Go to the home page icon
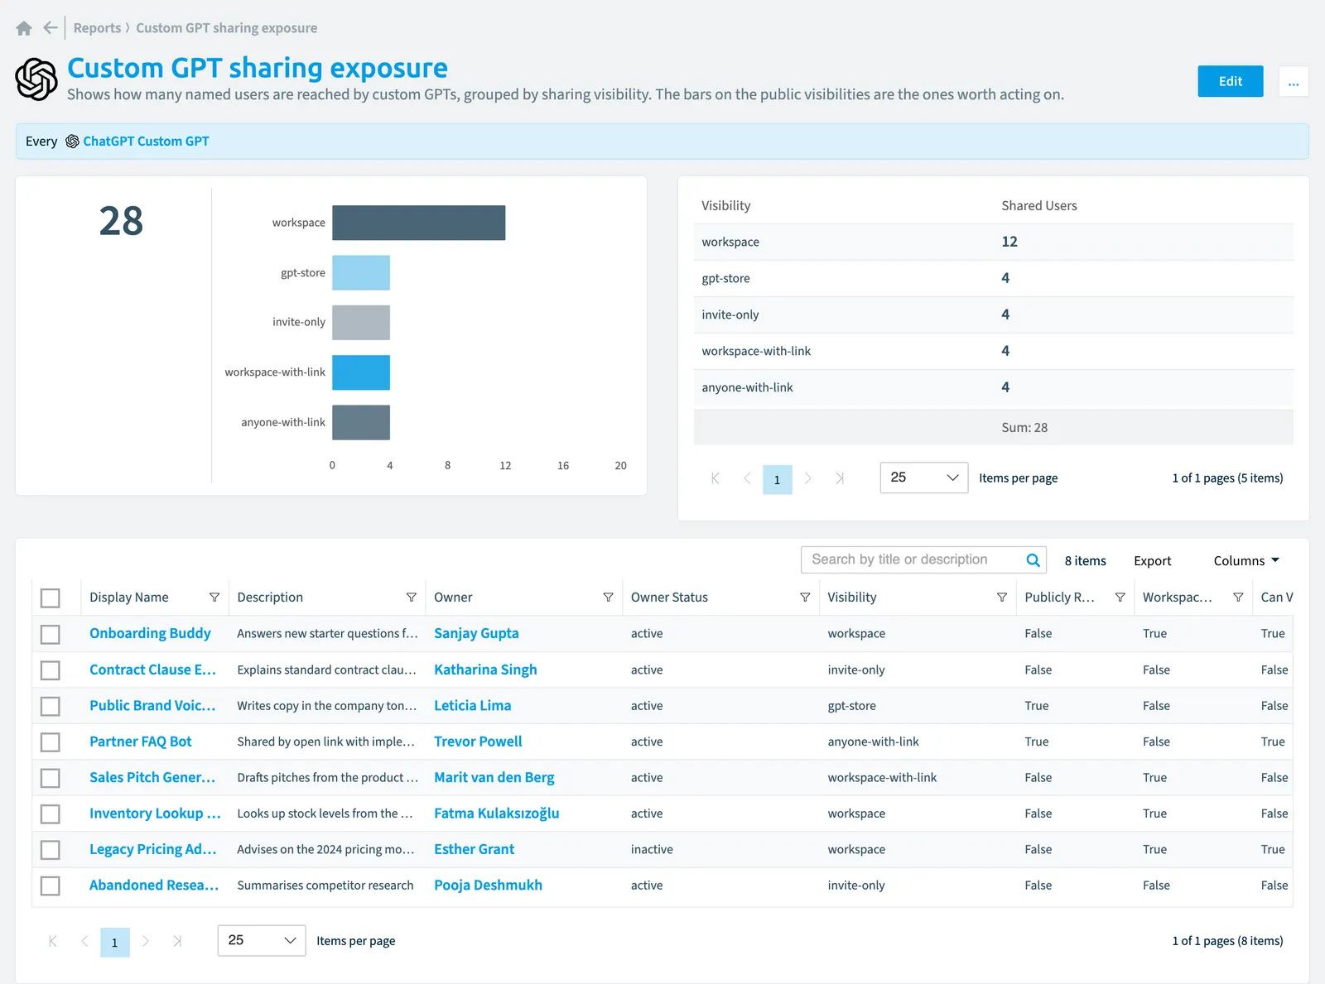 tap(24, 28)
